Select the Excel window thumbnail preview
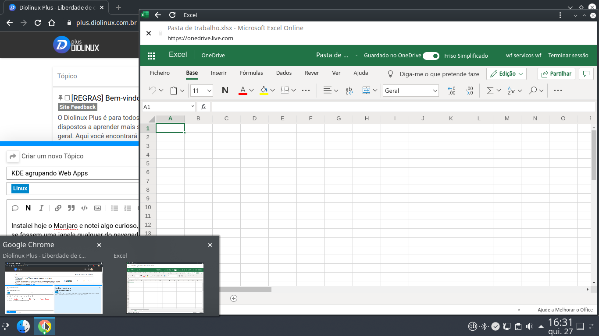The image size is (599, 336). [165, 287]
